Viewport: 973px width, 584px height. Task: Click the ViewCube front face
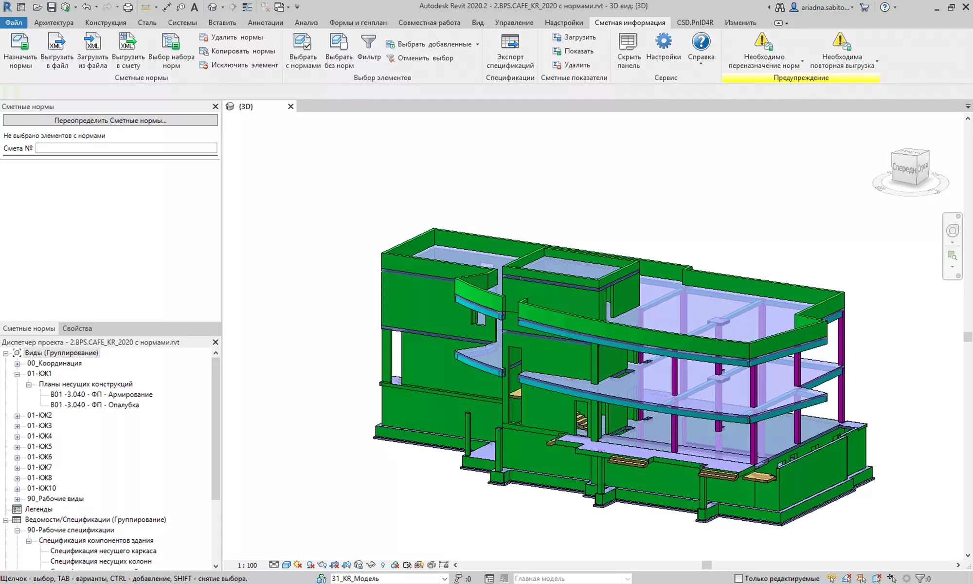tap(903, 168)
